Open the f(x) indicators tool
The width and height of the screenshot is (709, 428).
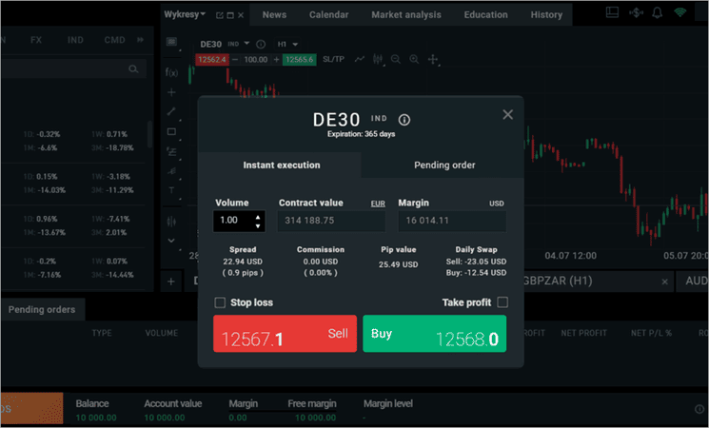click(171, 72)
